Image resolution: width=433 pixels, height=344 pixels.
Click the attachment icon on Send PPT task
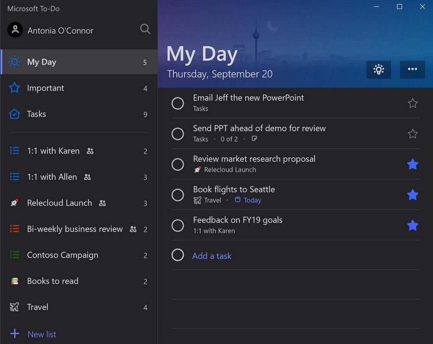[x=254, y=139]
